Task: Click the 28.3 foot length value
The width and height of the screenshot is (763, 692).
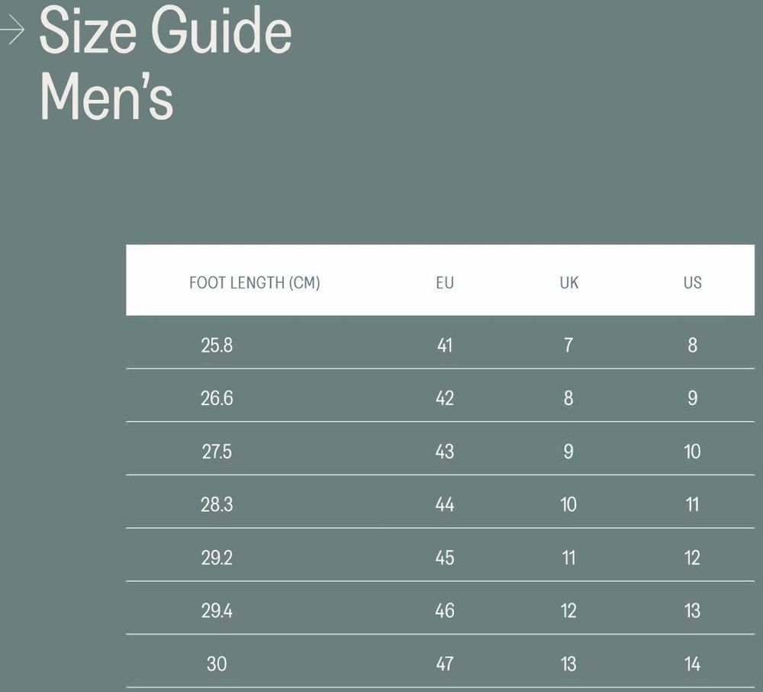Action: coord(217,504)
